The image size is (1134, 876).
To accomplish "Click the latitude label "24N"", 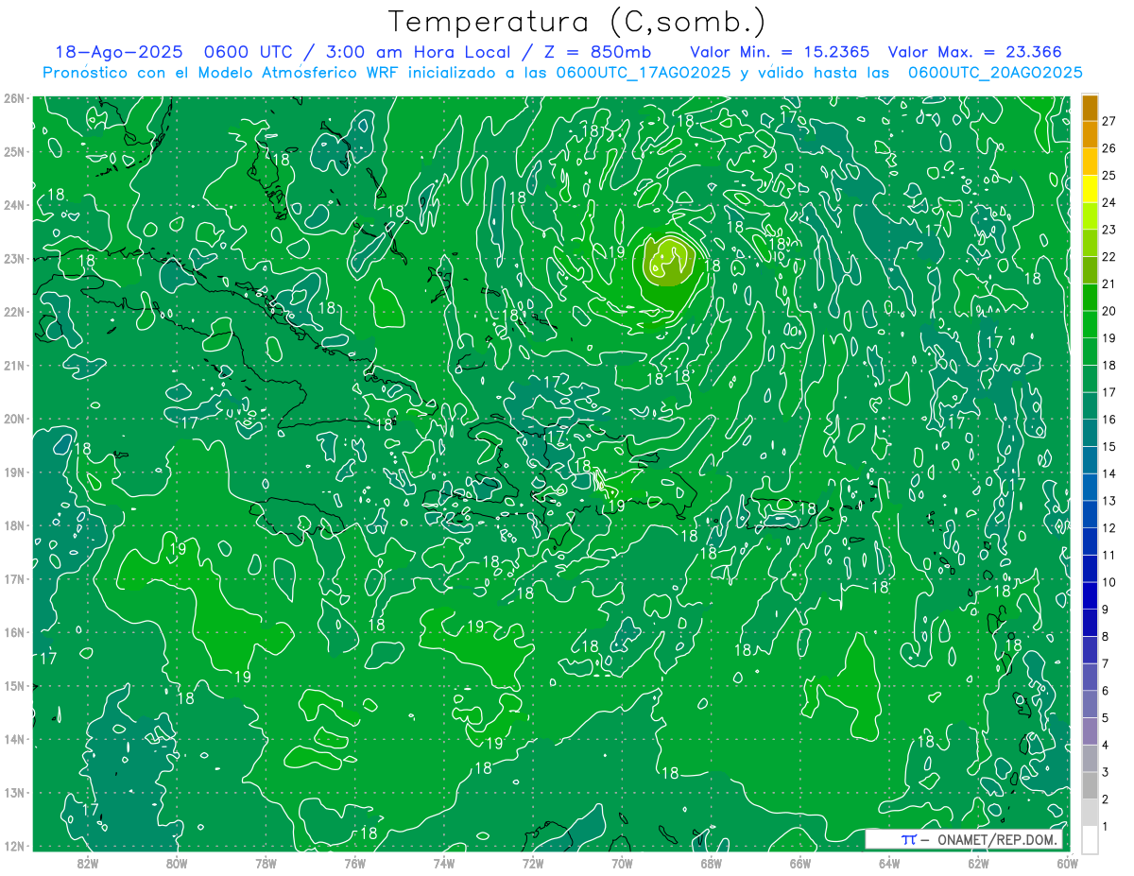I will tap(14, 205).
